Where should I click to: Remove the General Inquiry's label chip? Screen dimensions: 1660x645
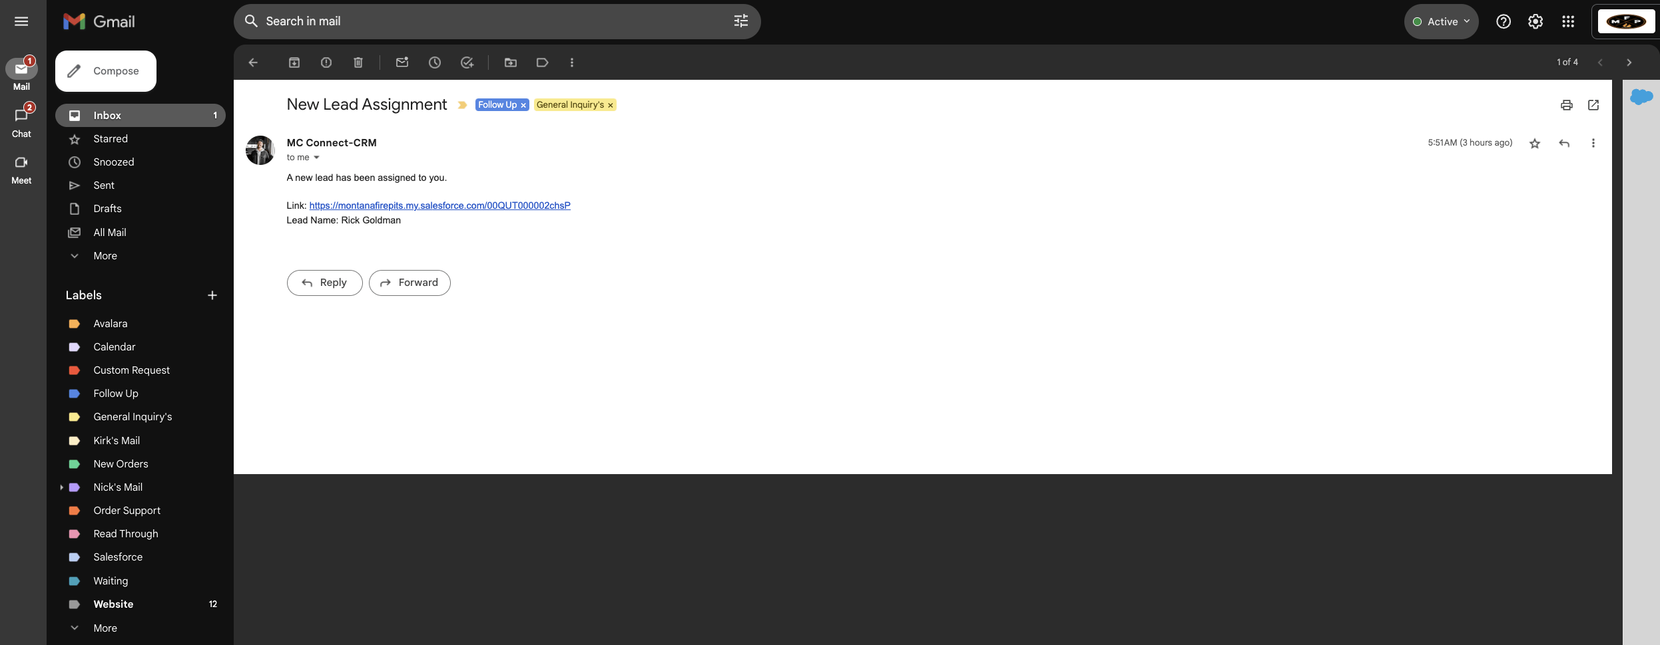pyautogui.click(x=610, y=105)
